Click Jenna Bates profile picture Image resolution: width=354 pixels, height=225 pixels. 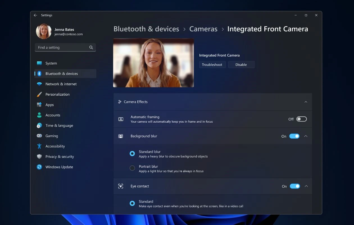pyautogui.click(x=44, y=31)
